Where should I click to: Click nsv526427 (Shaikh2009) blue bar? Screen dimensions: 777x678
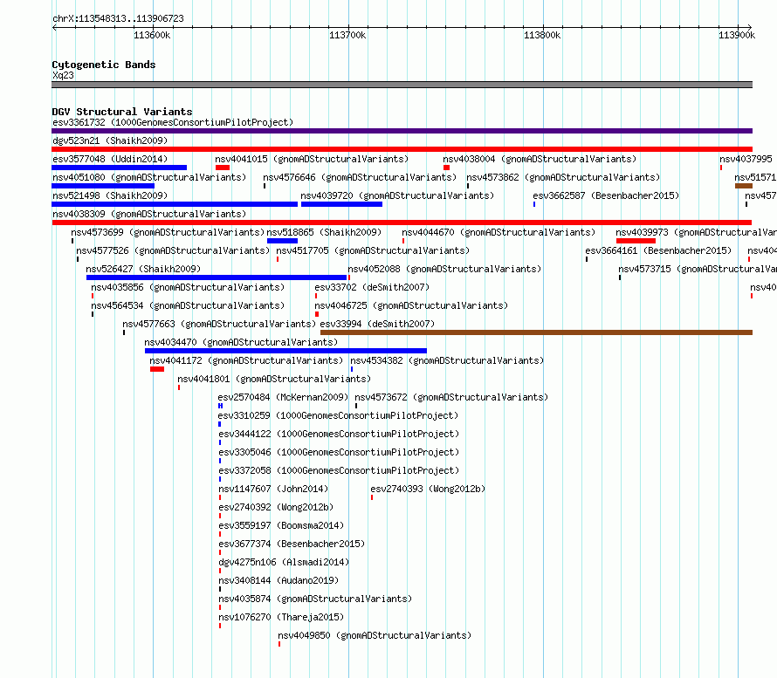click(217, 277)
